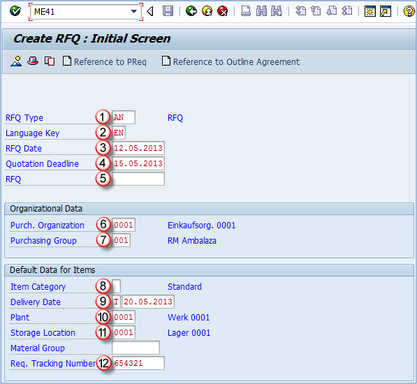Image resolution: width=417 pixels, height=384 pixels.
Task: Click the yellow Exit up-arrow icon
Action: click(207, 11)
